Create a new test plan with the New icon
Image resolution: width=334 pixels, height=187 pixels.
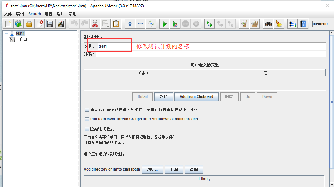click(x=8, y=23)
